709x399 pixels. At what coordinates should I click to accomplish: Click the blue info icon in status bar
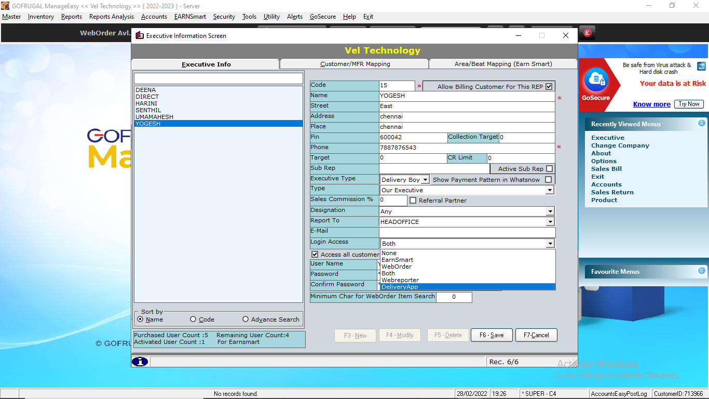pyautogui.click(x=140, y=362)
